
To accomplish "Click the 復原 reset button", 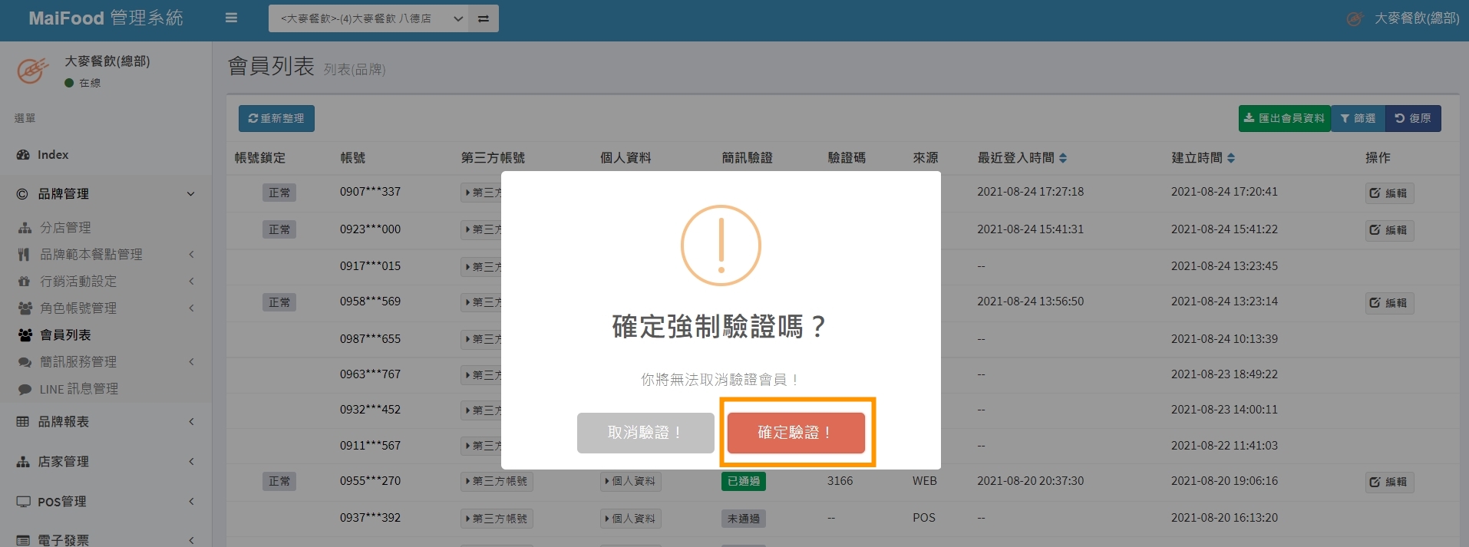I will (x=1413, y=118).
